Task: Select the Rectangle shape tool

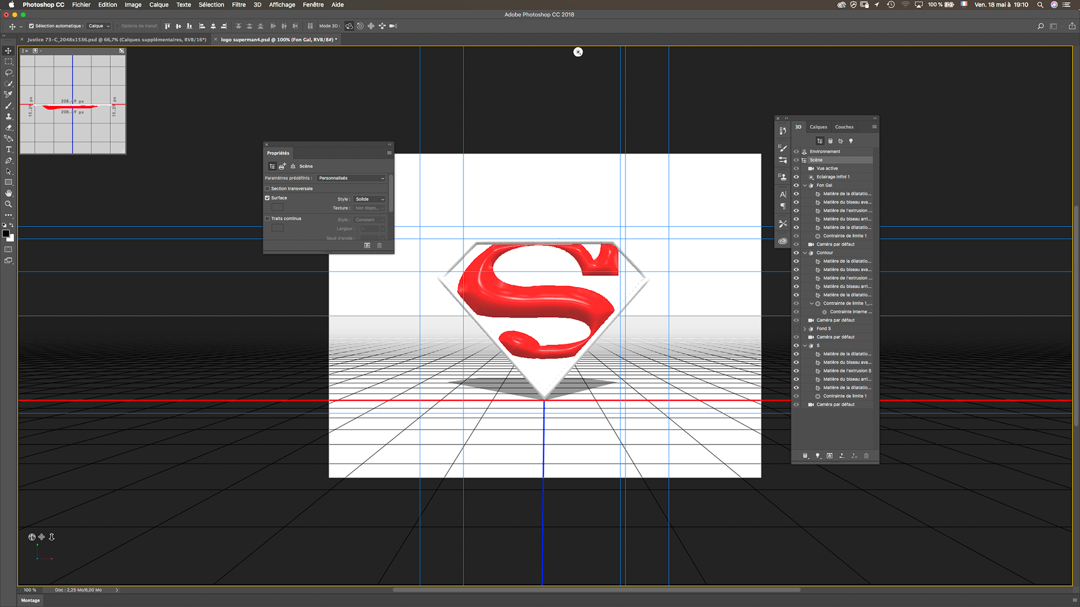Action: click(8, 182)
